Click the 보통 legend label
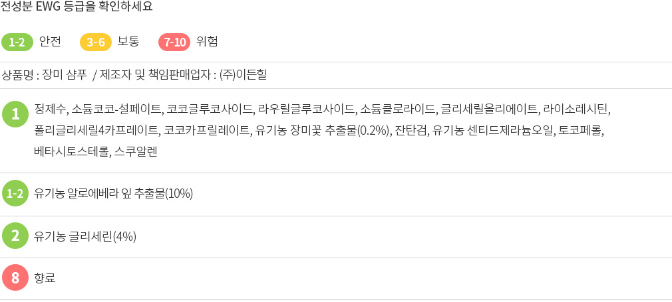The image size is (672, 302). point(128,42)
